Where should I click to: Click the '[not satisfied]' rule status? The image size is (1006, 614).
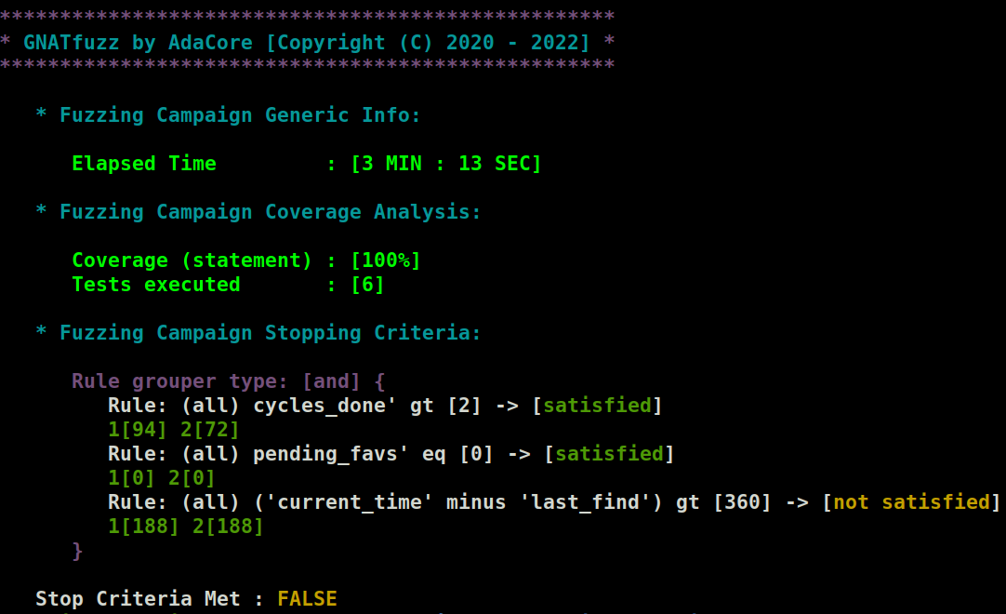point(912,502)
